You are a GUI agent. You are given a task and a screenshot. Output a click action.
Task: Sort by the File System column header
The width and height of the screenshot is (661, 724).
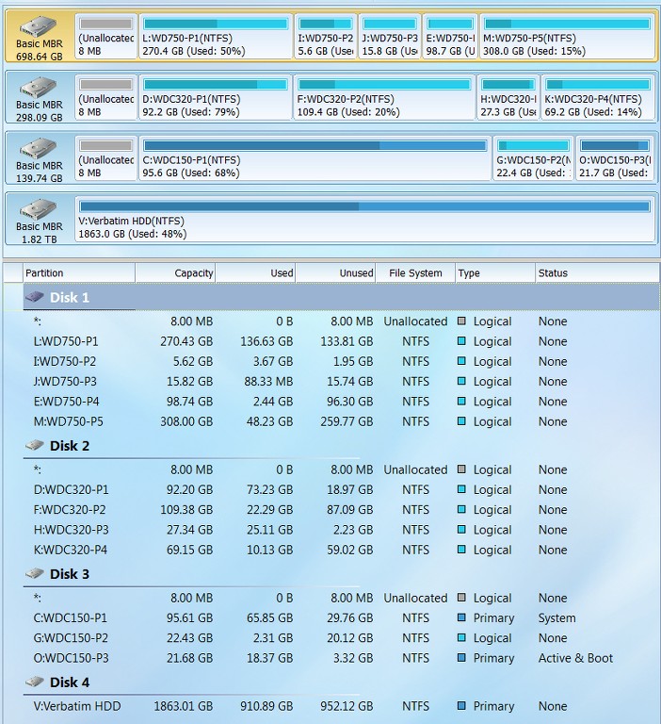(415, 272)
